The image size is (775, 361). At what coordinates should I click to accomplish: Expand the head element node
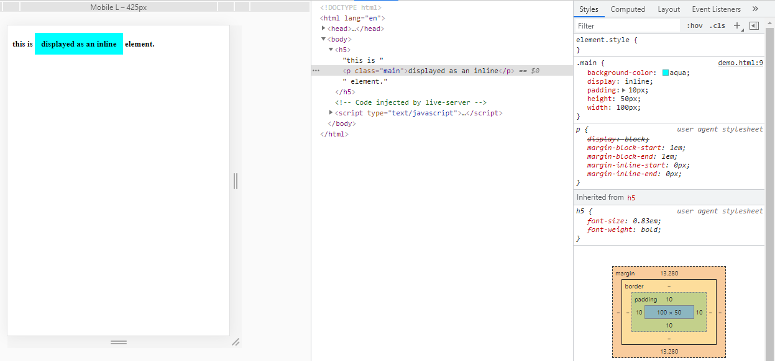coord(324,29)
